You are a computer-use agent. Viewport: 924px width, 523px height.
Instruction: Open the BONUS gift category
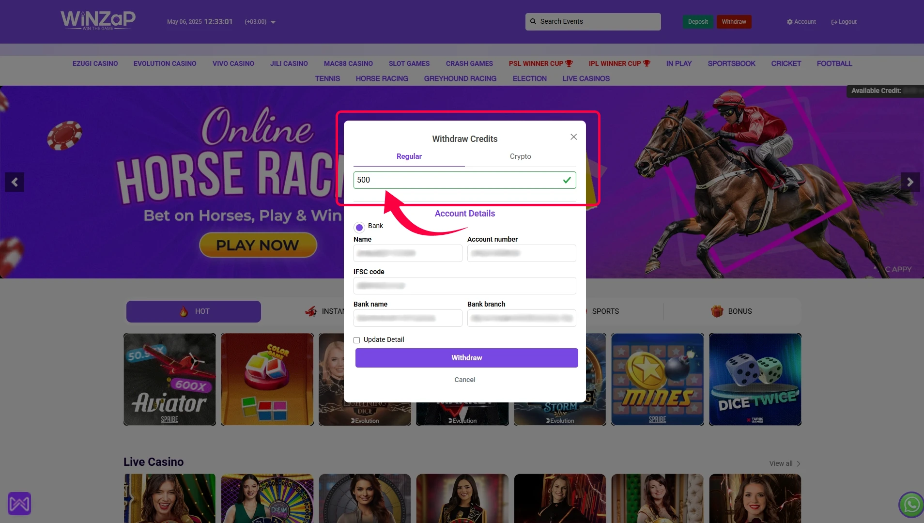pos(731,311)
